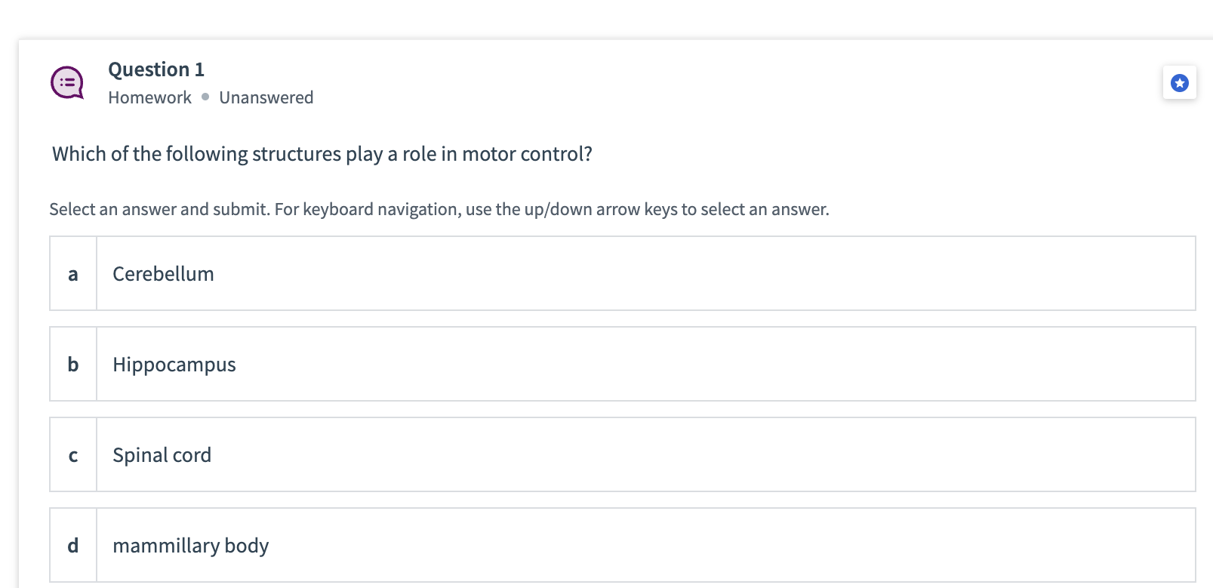Click the Homework label
Viewport: 1213px width, 588px height.
(x=149, y=97)
